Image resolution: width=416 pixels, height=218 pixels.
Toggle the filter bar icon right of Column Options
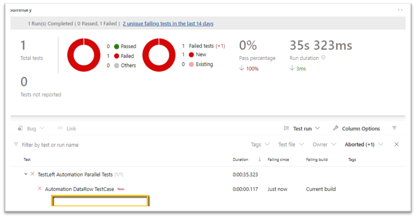pos(395,128)
